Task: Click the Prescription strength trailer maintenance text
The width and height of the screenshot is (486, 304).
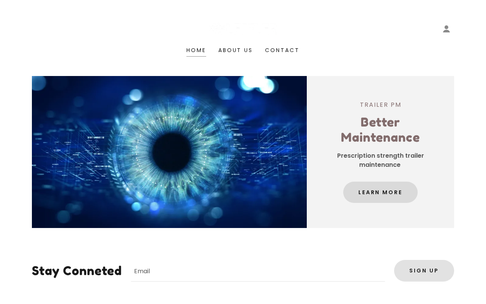Action: click(380, 160)
